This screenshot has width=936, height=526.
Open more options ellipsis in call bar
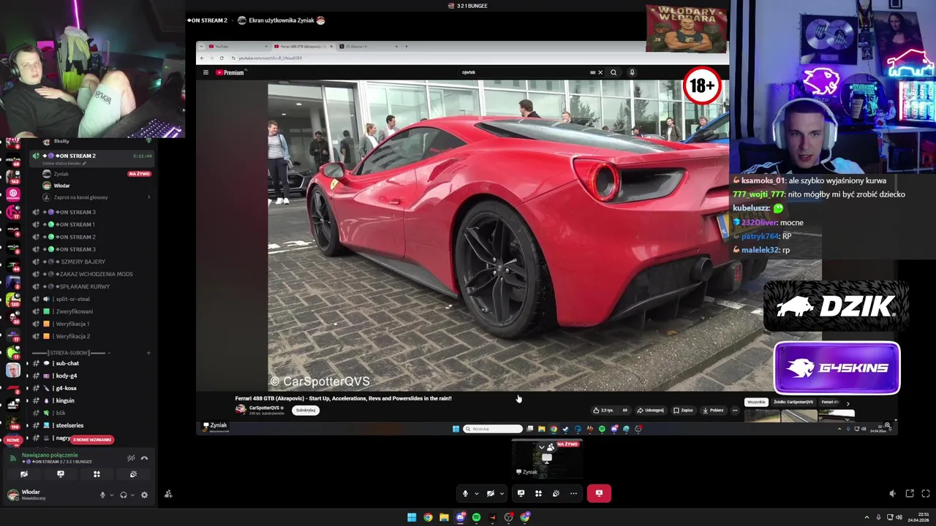point(573,493)
